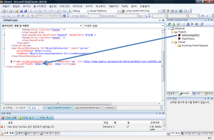Click the Add New Item toolbar icon
Screen dimensions: 214x140
tap(11, 11)
